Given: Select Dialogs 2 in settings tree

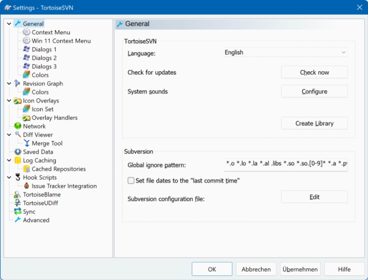Looking at the screenshot, I should [x=44, y=58].
